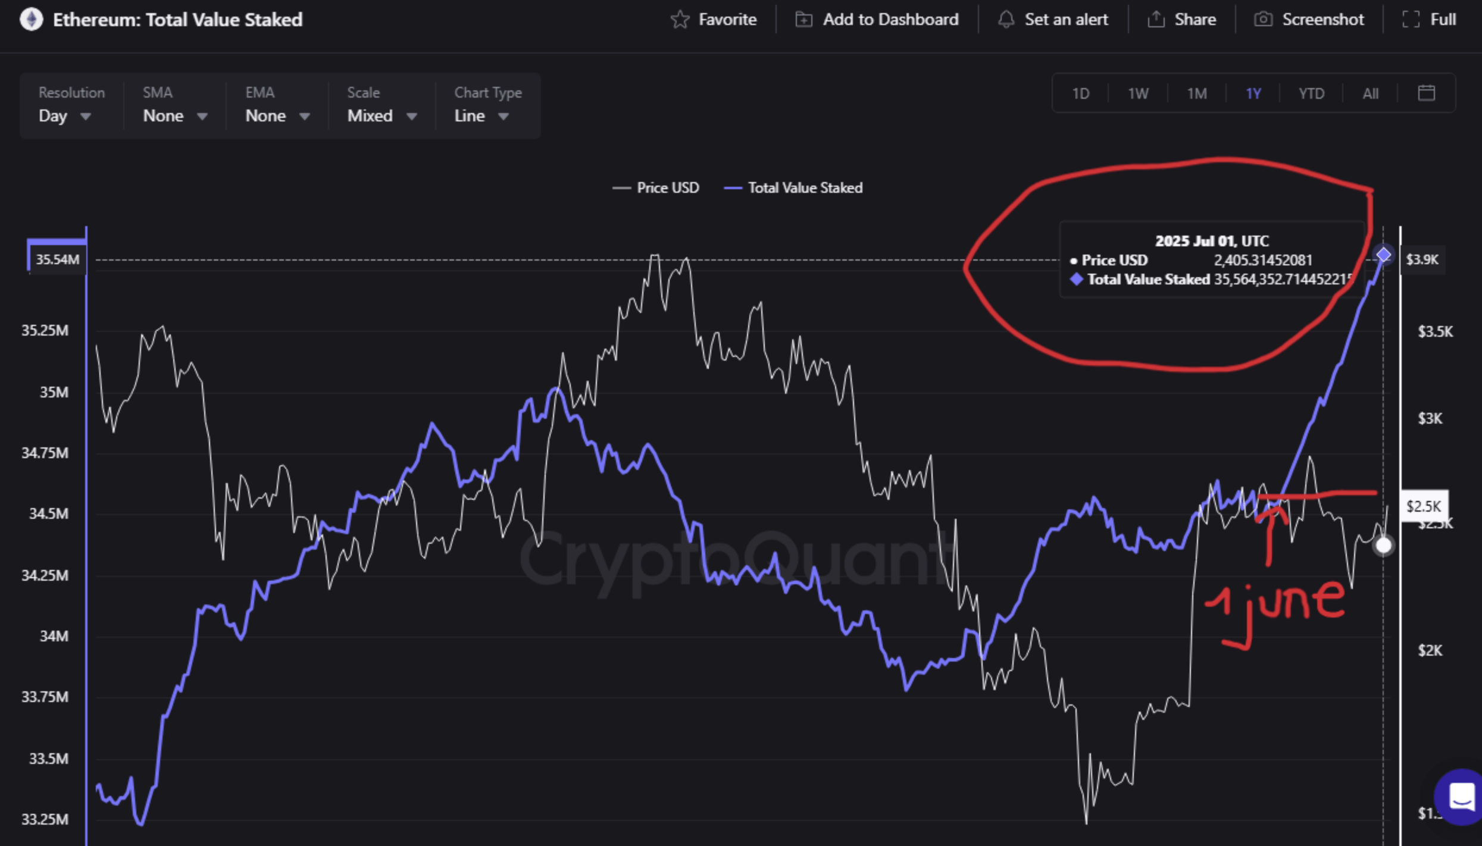Click the All time range button

click(1369, 93)
